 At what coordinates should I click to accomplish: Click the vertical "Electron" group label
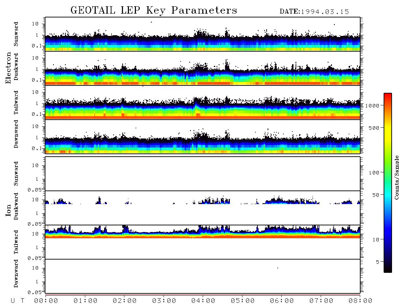tap(8, 68)
